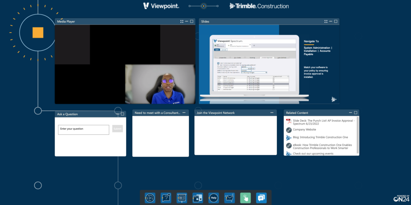Click the green pointing-hand dock icon
This screenshot has height=205, width=411.
245,198
